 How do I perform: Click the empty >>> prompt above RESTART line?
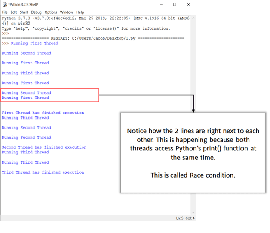click(x=5, y=33)
